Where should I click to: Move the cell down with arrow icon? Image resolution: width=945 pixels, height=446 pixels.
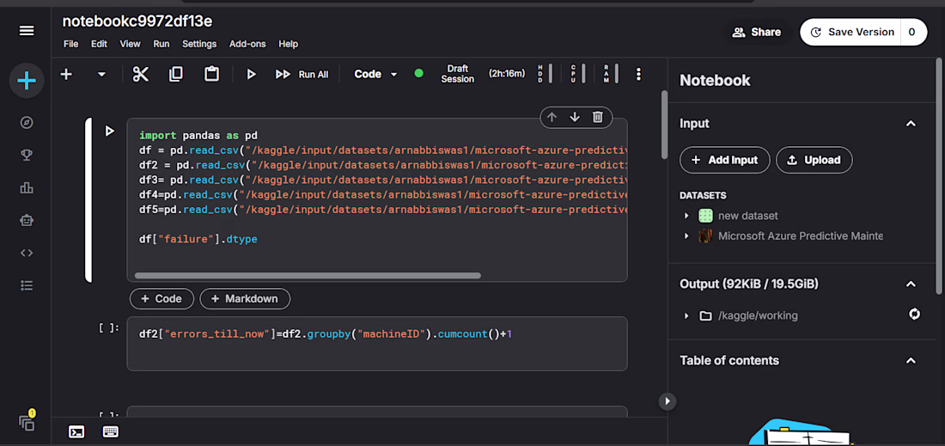[575, 117]
